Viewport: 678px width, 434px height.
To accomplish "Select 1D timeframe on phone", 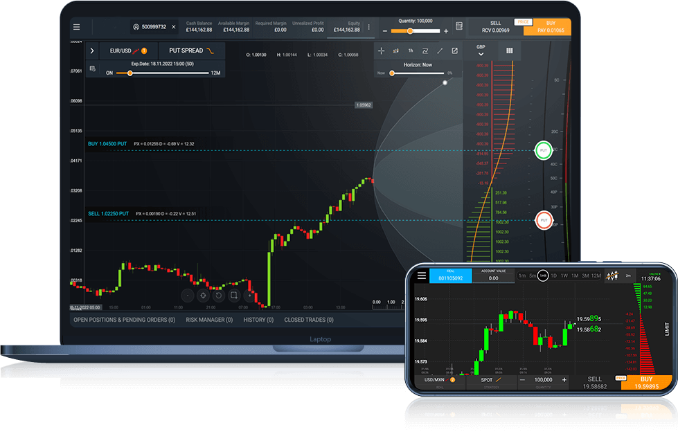I will point(554,275).
